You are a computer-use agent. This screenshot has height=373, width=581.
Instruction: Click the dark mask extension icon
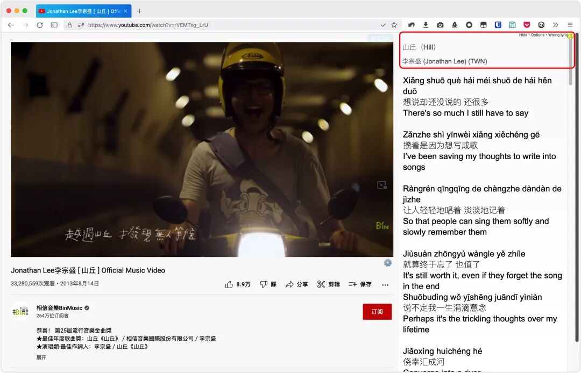tap(484, 25)
